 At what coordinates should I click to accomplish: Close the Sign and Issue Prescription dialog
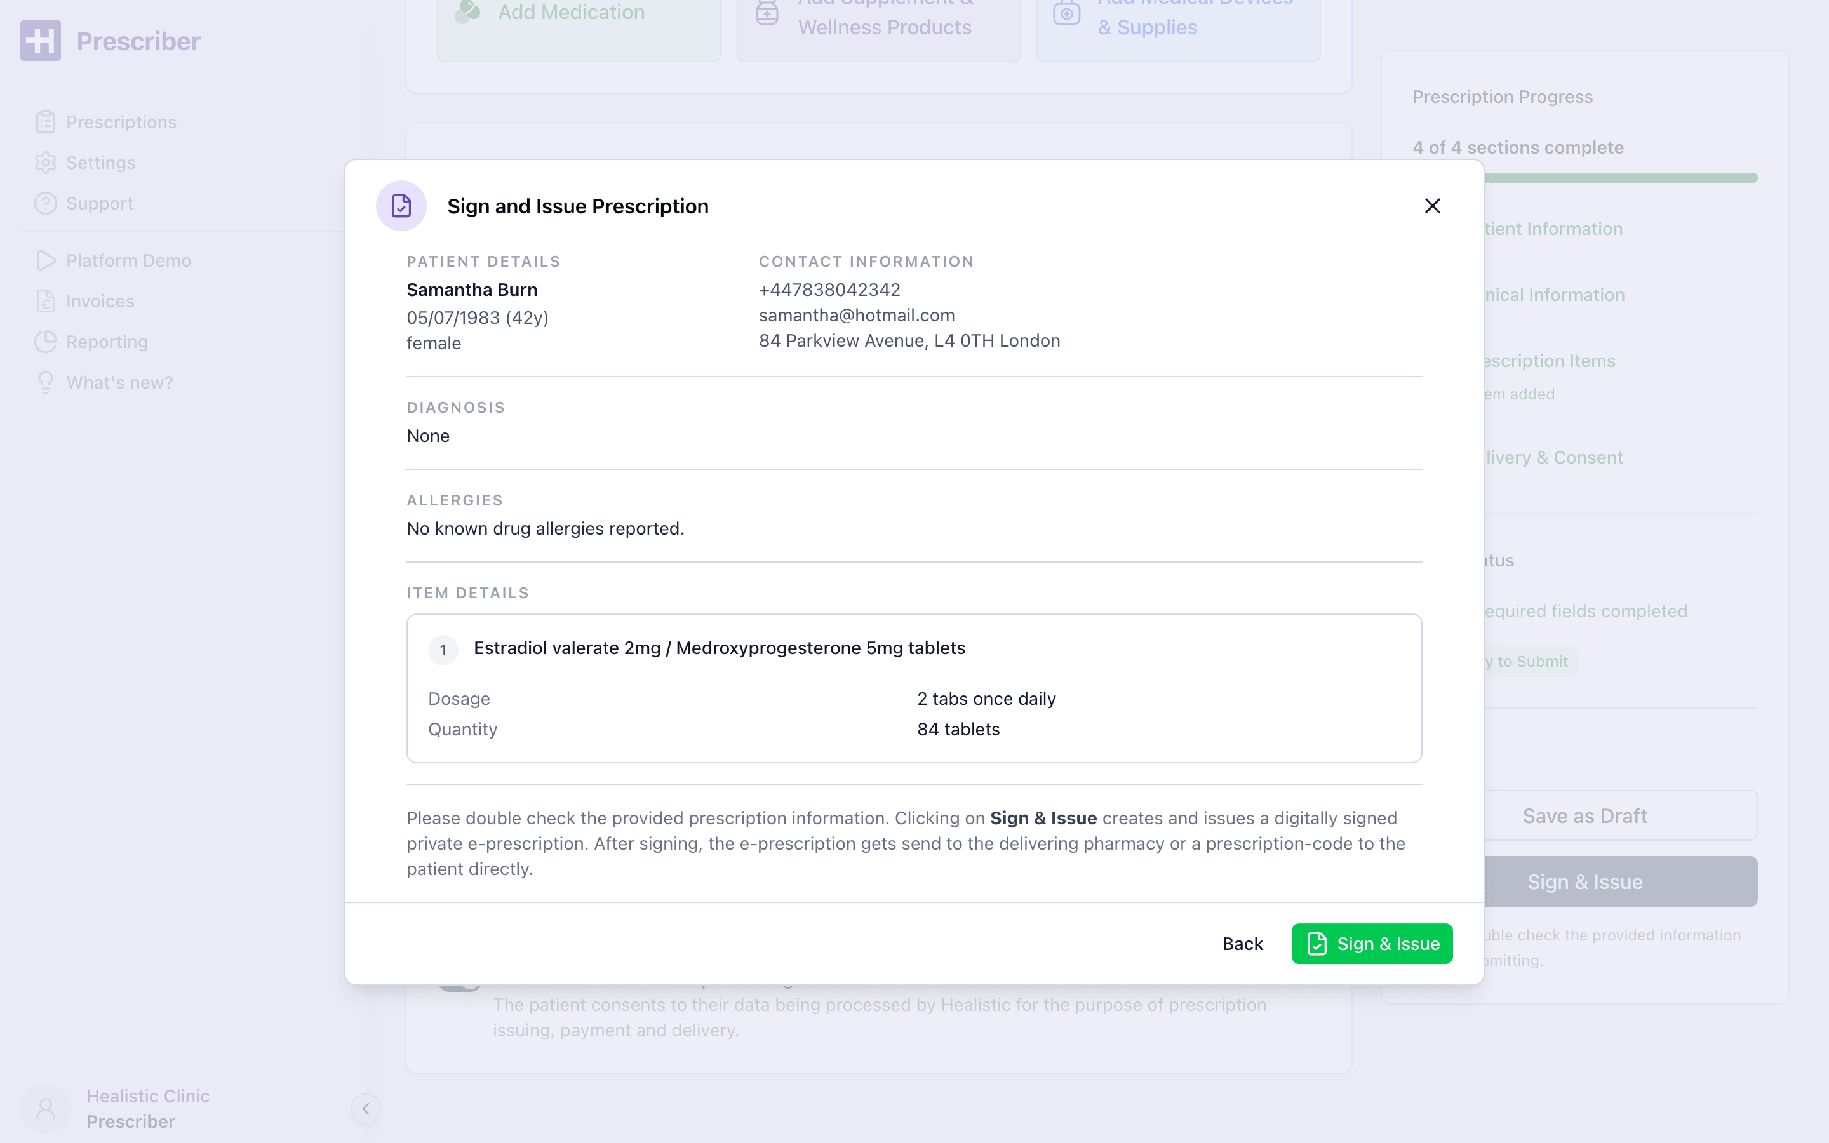coord(1432,206)
